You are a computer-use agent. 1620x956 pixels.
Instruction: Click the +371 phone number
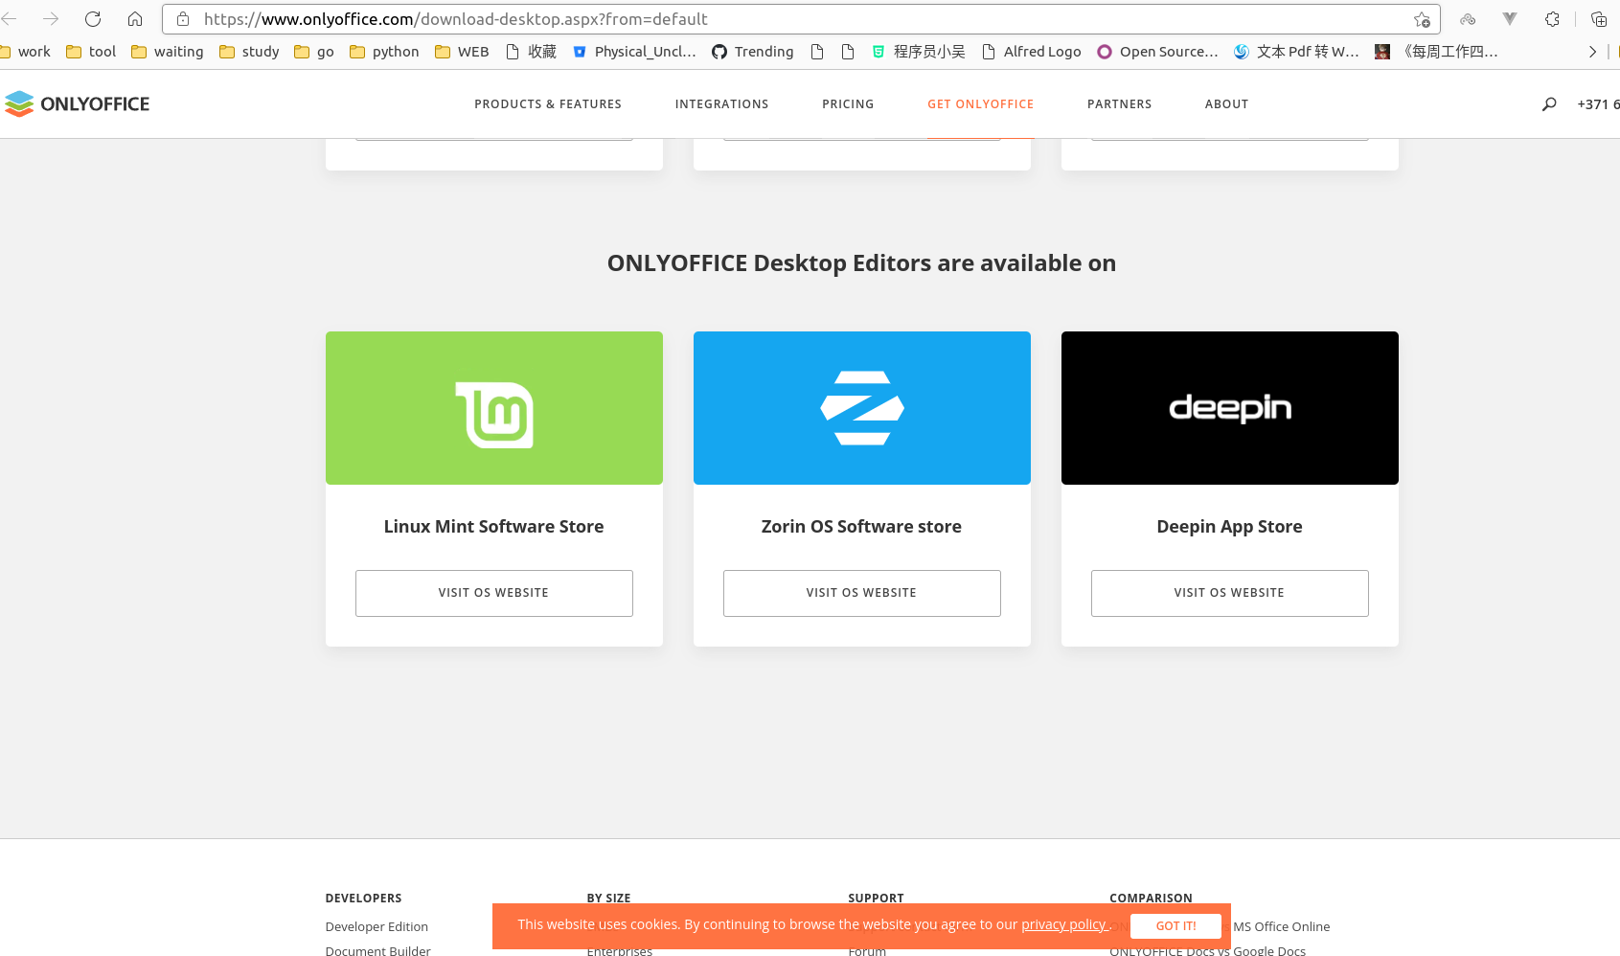tap(1598, 104)
